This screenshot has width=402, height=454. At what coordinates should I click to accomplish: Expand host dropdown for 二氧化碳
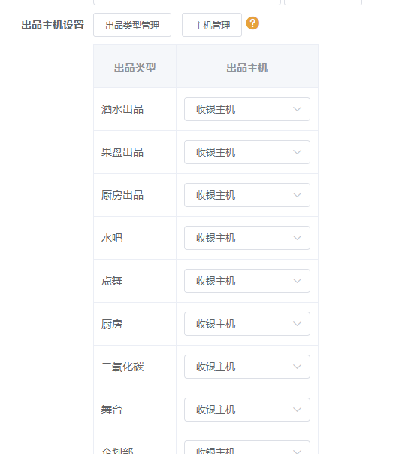(x=247, y=367)
